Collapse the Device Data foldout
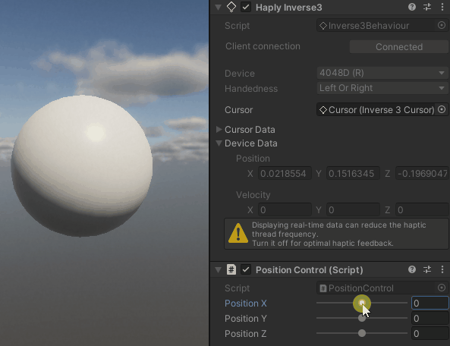 coord(219,143)
